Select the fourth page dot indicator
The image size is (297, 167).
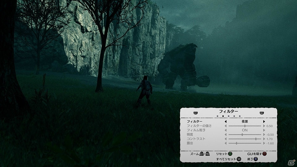pos(234,116)
